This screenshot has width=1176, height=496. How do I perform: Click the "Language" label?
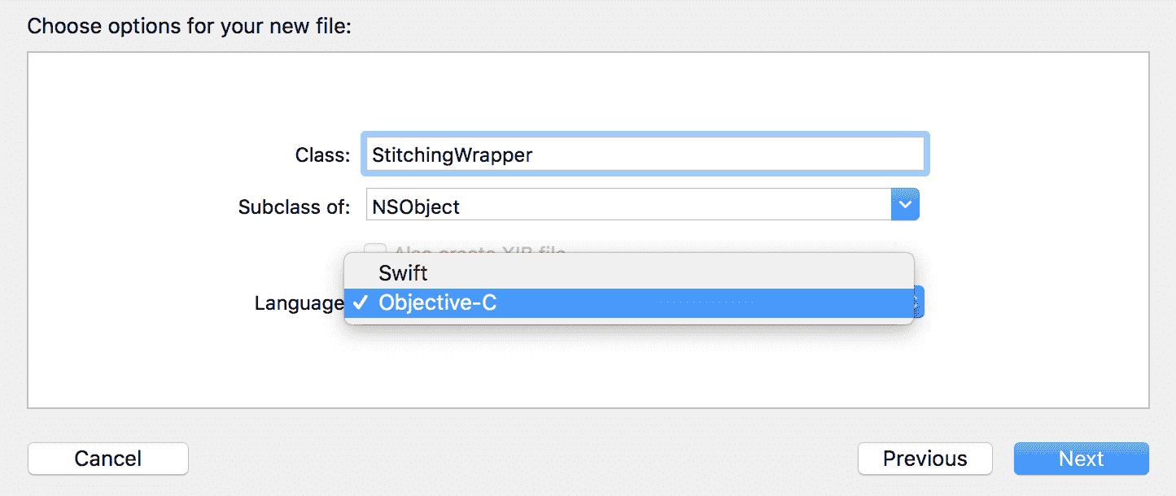tap(299, 303)
